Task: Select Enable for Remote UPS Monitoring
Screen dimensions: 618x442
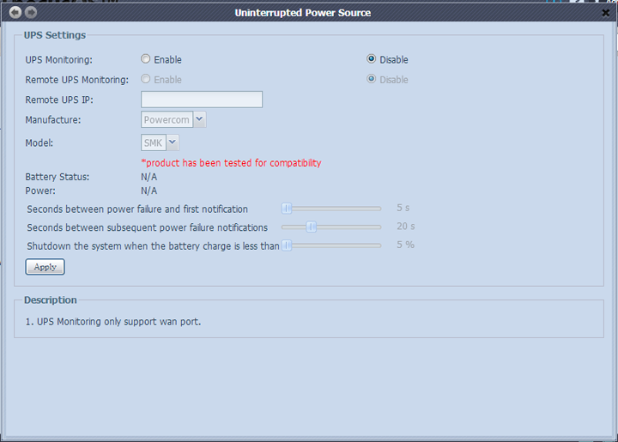Action: [146, 79]
